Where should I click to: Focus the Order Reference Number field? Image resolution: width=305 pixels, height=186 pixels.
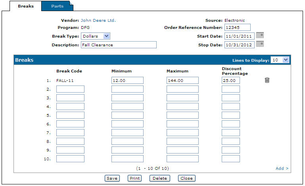tap(238, 27)
